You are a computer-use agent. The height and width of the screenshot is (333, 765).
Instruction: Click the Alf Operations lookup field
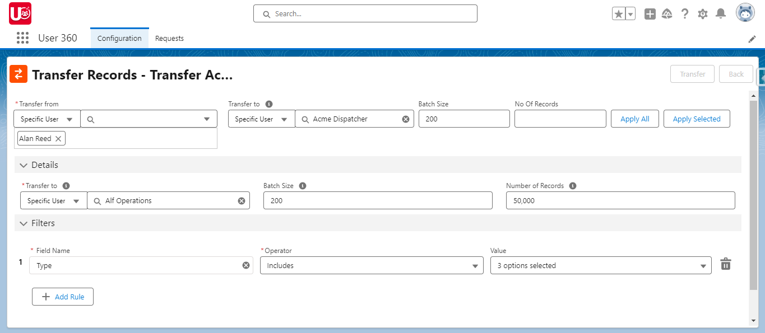[168, 201]
